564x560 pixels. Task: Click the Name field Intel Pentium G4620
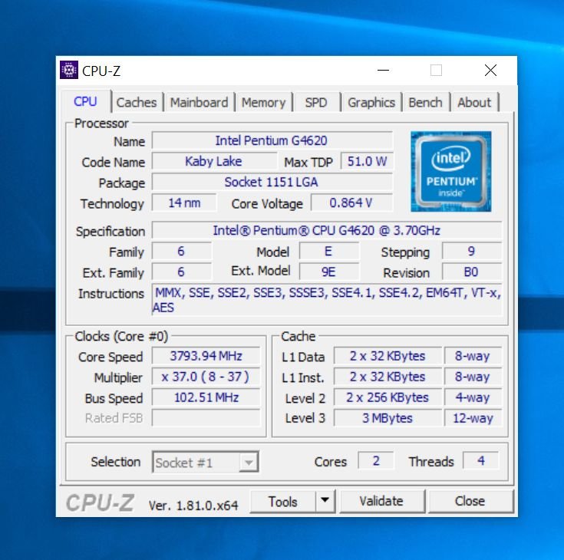[272, 140]
